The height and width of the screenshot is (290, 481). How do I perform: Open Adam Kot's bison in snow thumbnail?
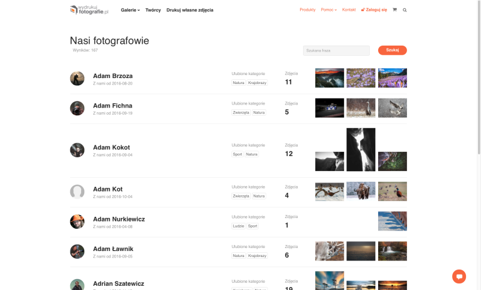tap(361, 191)
